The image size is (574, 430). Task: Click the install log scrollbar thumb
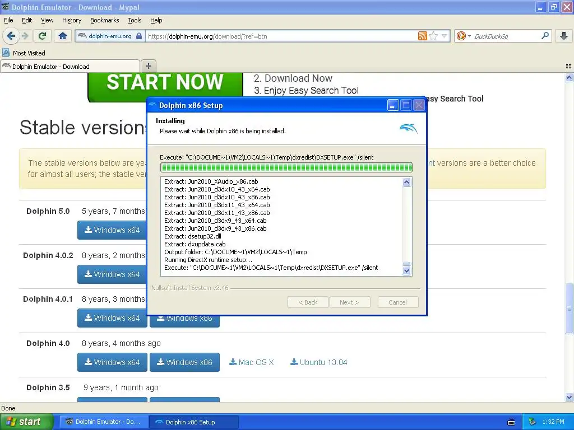tap(407, 264)
